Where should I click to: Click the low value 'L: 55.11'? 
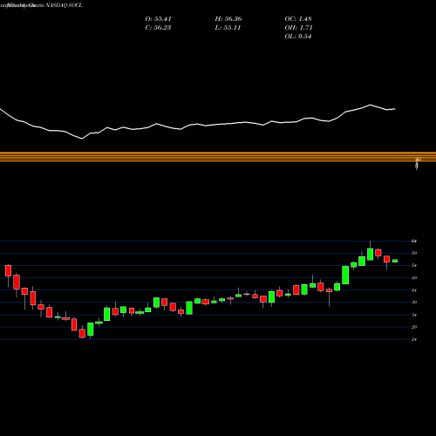click(228, 28)
